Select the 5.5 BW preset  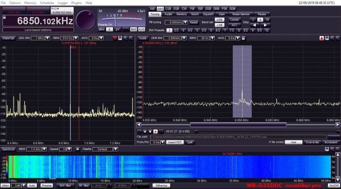click(x=204, y=31)
